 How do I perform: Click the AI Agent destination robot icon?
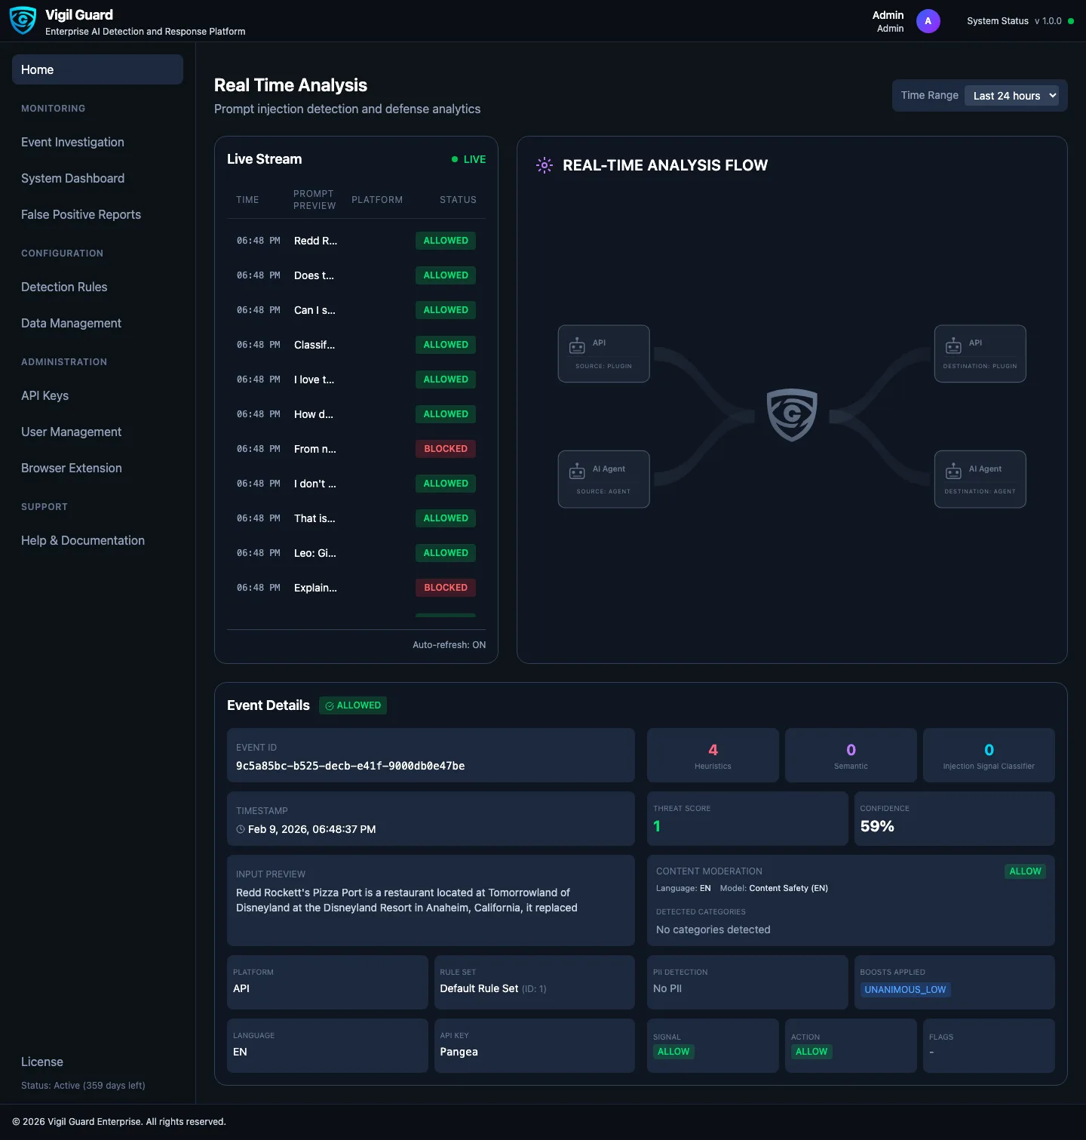click(953, 472)
